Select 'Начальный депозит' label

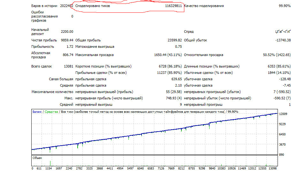[x=40, y=32]
